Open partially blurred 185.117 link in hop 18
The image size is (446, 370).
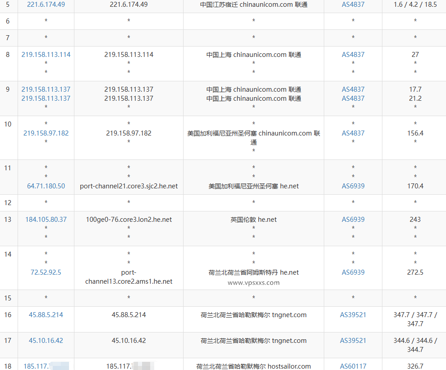click(46, 366)
